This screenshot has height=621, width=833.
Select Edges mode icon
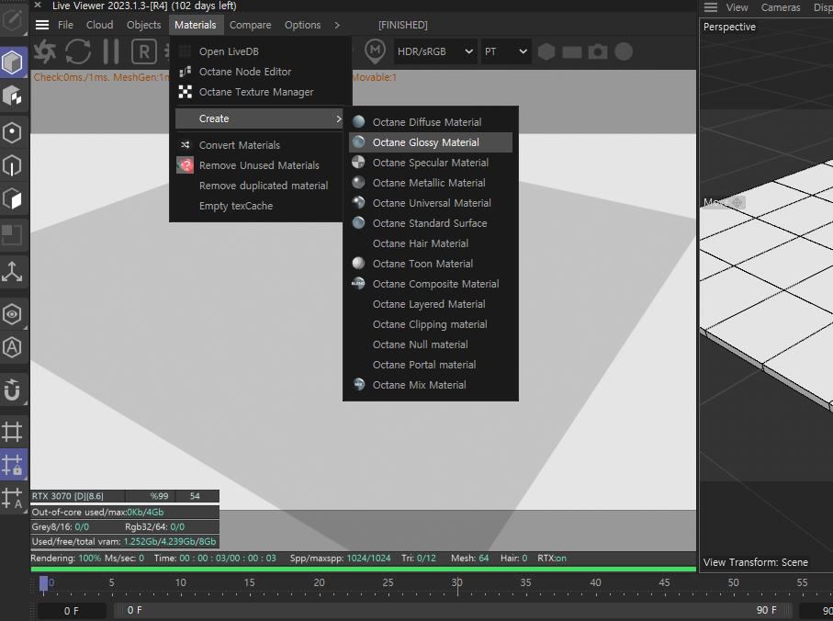point(12,165)
